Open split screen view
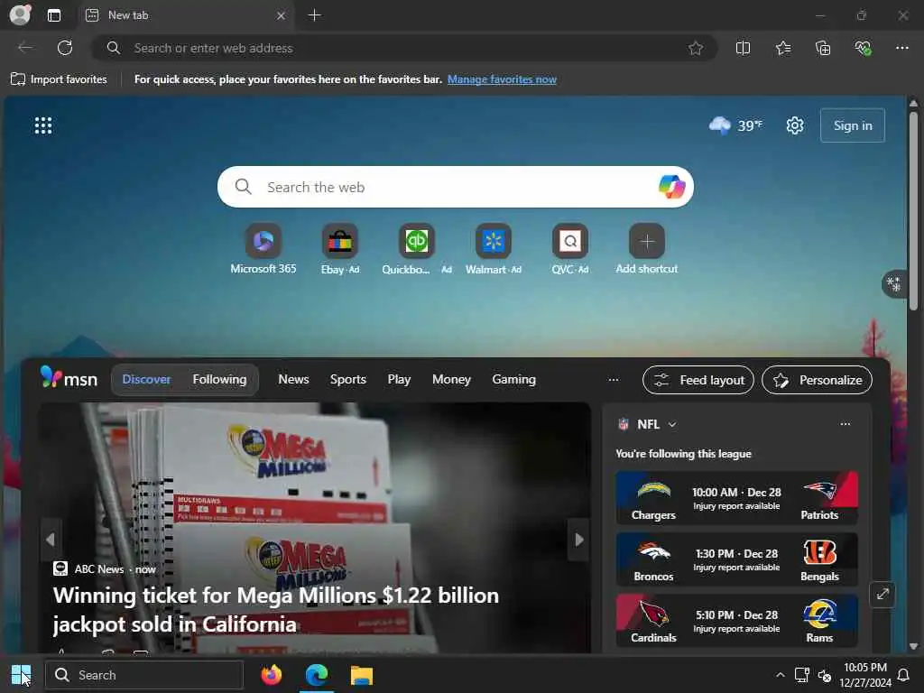 (744, 49)
